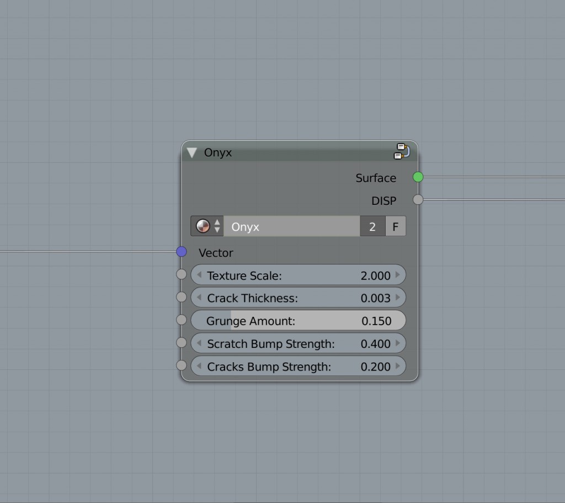Click the input socket beside Grunge Amount

[x=181, y=320]
